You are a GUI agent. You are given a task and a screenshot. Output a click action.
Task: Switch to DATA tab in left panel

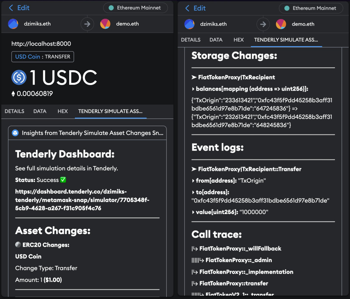40,111
